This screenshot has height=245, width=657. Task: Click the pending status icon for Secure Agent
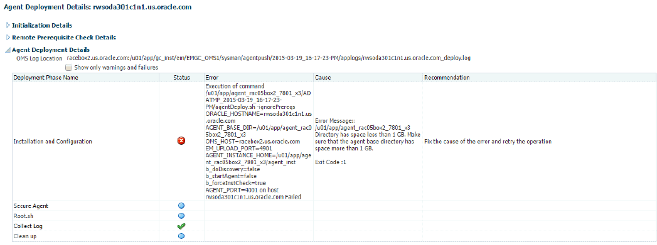pos(181,206)
